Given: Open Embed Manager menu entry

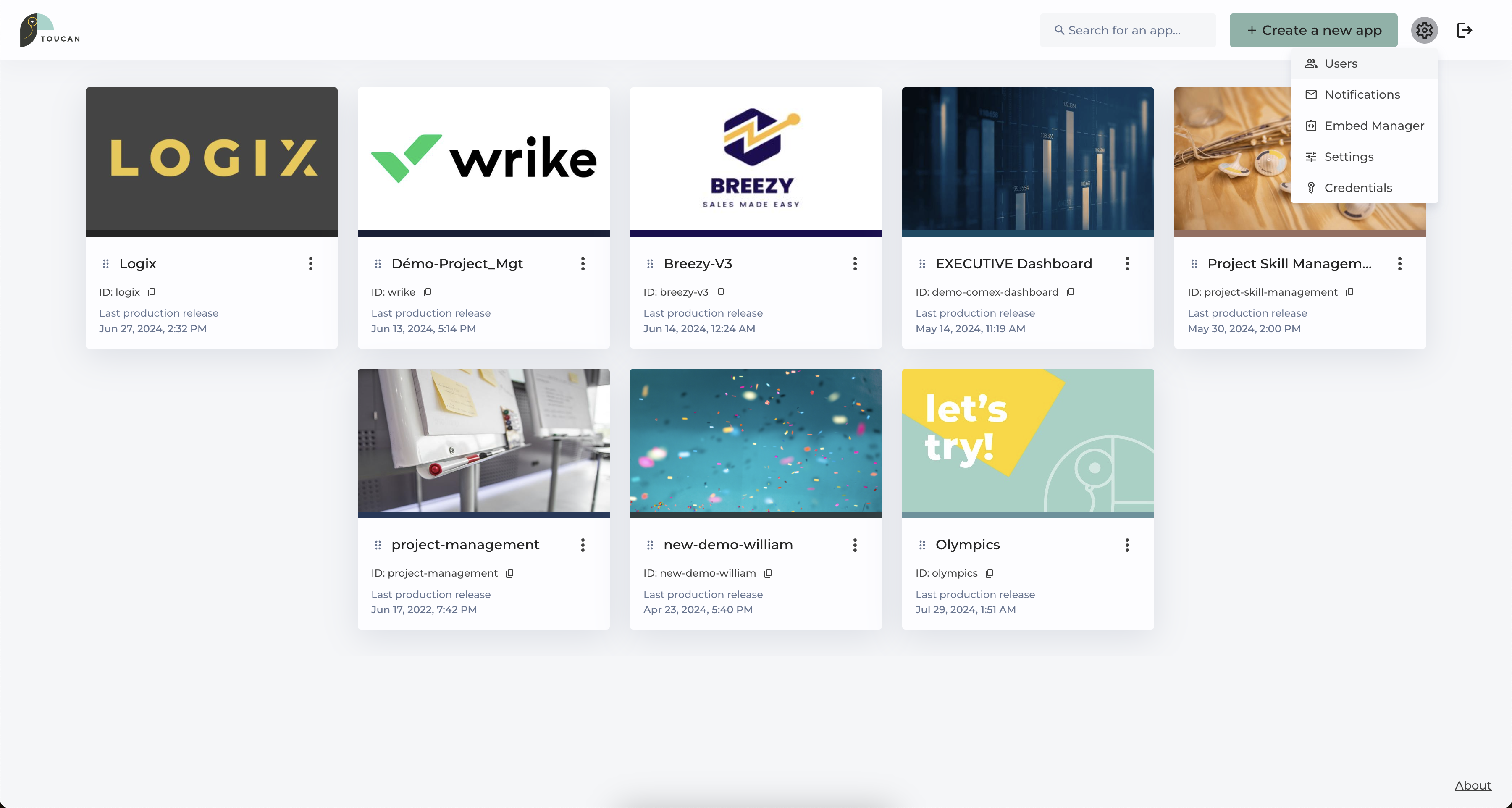Looking at the screenshot, I should pos(1373,126).
